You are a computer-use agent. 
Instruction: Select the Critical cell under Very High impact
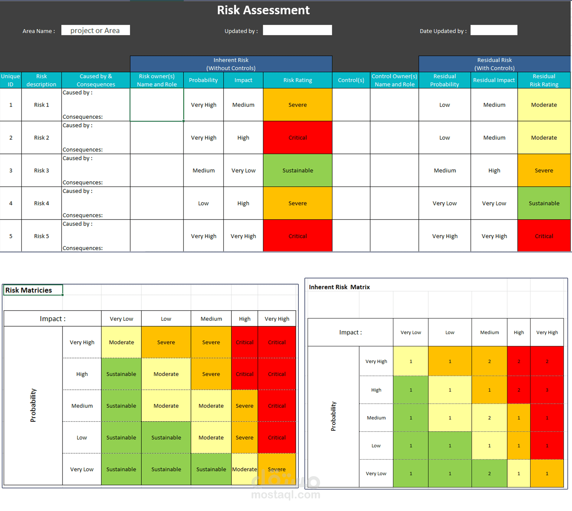277,342
